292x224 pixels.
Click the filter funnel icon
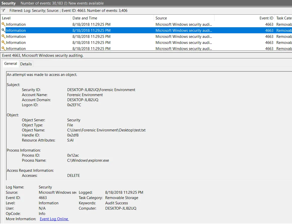tap(3, 10)
